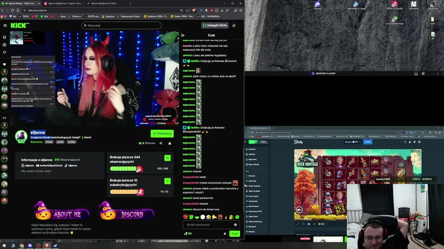The image size is (444, 249).
Task: Click the browser back arrow
Action: pyautogui.click(x=2, y=10)
